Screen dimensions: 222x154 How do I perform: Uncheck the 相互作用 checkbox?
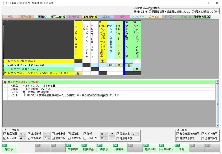tap(5, 134)
